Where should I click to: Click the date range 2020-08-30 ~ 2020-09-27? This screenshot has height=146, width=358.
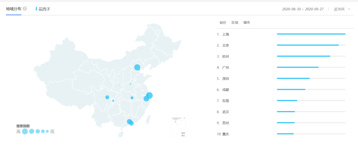pyautogui.click(x=303, y=9)
